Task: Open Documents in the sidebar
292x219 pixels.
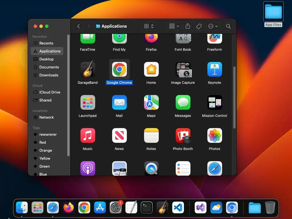Action: tap(47, 67)
